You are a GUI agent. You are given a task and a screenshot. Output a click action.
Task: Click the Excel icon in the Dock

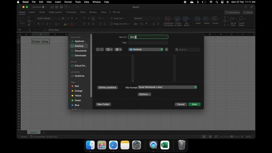point(165,145)
